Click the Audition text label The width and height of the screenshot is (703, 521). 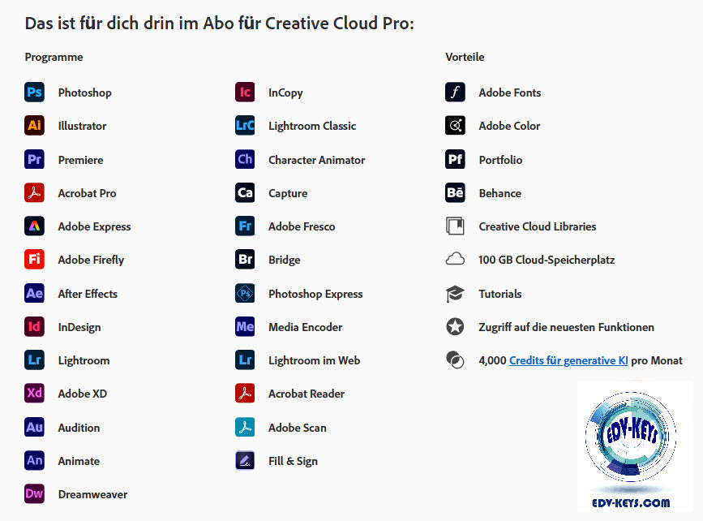[x=79, y=428]
